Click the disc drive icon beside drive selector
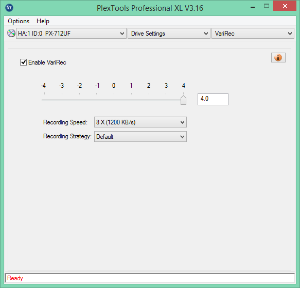Image resolution: width=300 pixels, height=288 pixels. click(11, 33)
